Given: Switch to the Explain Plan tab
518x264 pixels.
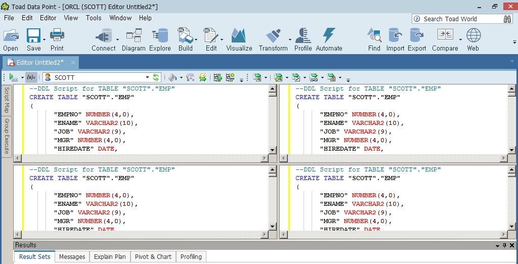Looking at the screenshot, I should (x=110, y=257).
